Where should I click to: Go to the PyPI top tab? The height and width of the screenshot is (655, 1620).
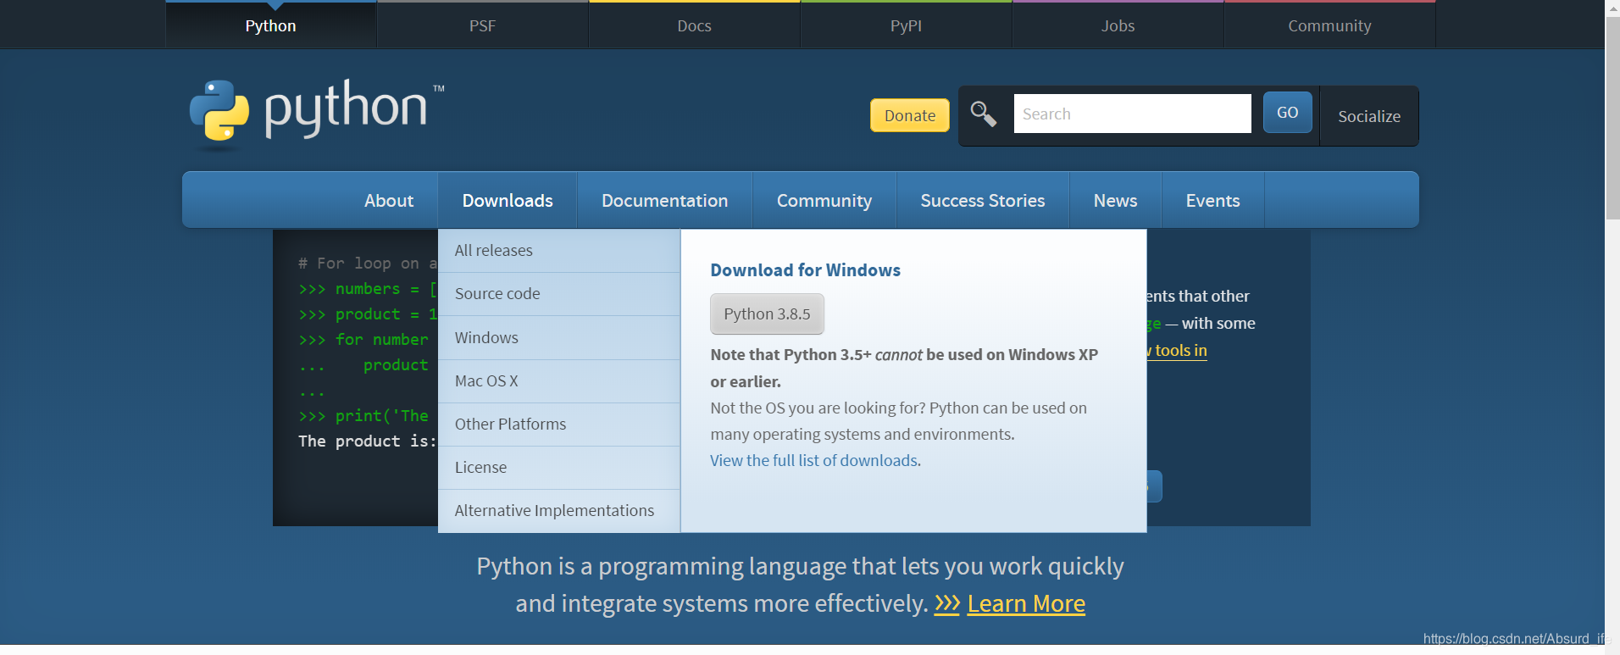pos(906,25)
